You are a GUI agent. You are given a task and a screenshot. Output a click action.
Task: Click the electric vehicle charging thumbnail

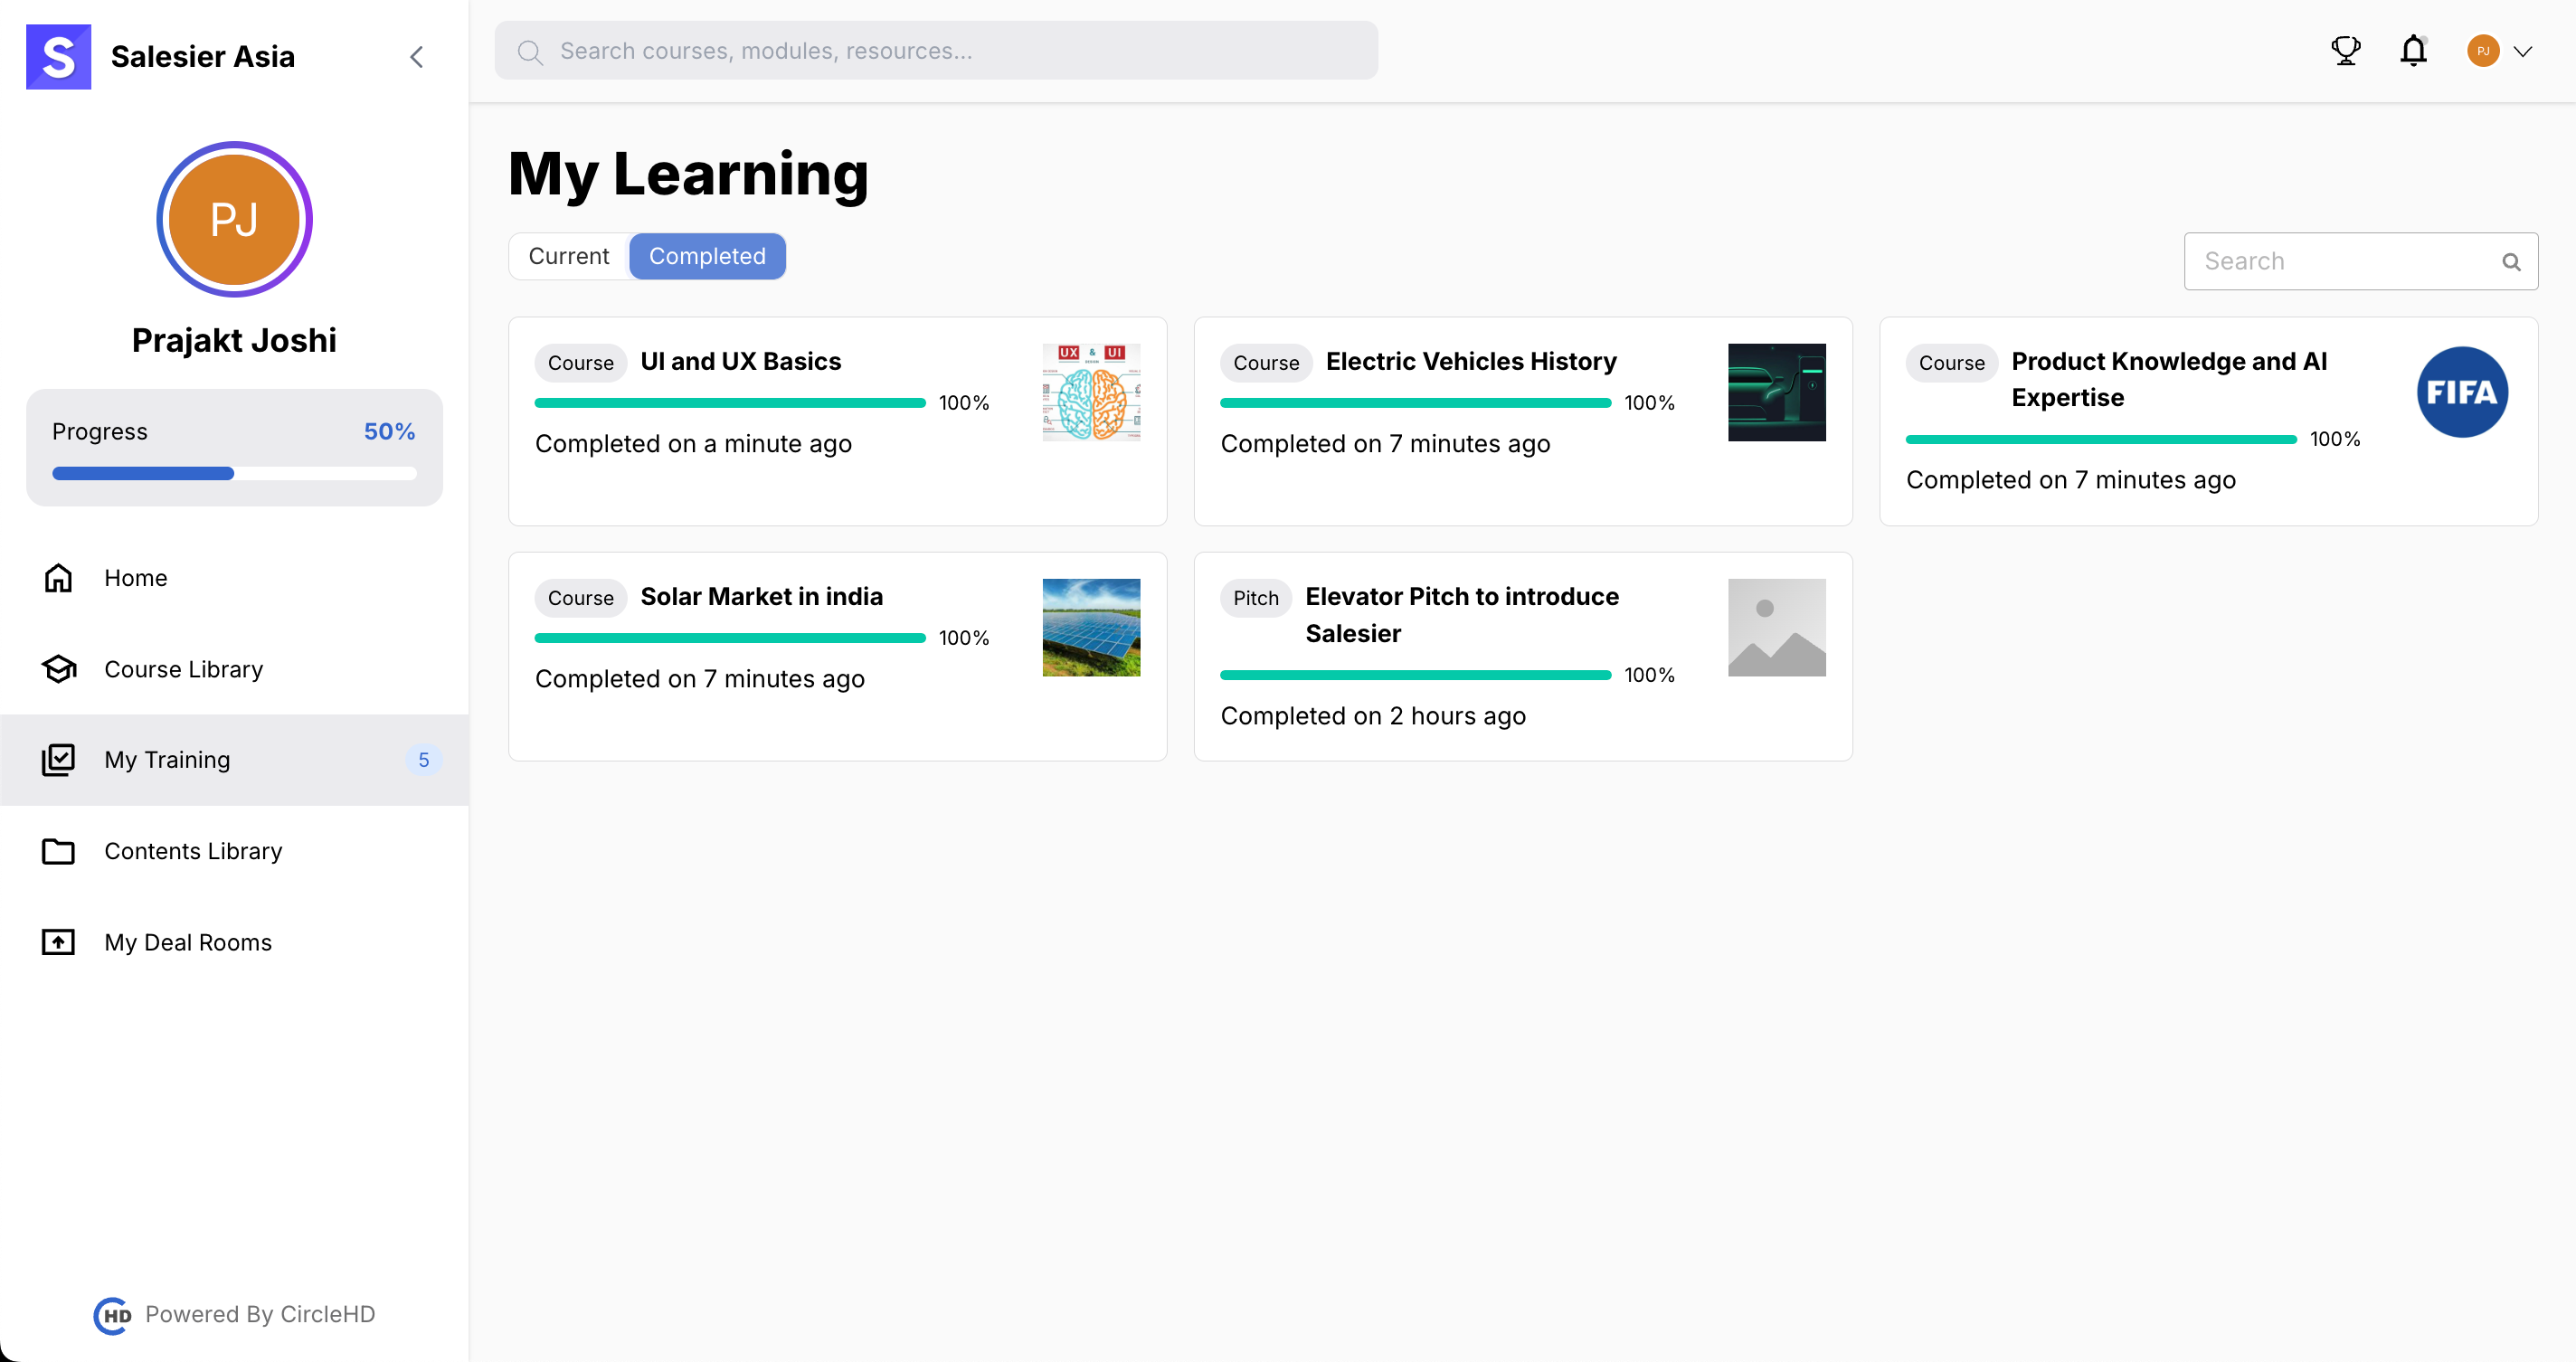pyautogui.click(x=1777, y=392)
